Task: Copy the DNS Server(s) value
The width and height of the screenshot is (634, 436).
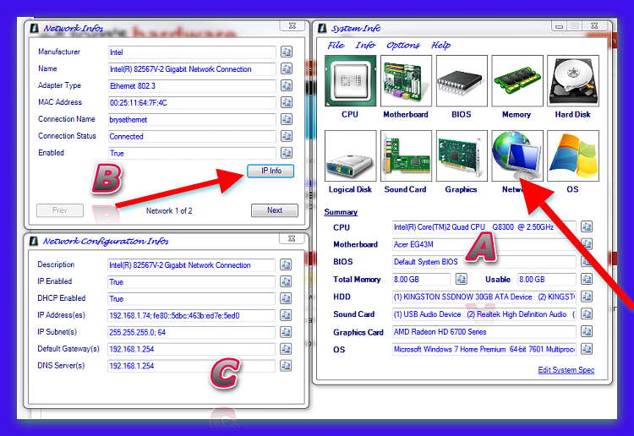Action: [x=286, y=366]
